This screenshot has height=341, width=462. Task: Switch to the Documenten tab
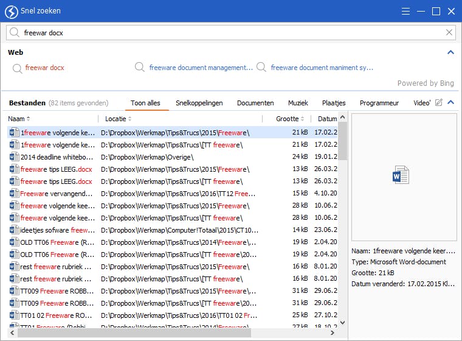point(255,103)
